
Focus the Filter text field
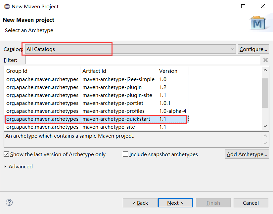[x=143, y=60]
